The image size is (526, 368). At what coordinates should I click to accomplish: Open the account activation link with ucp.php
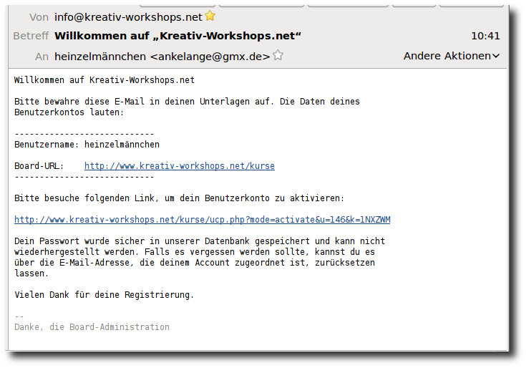203,220
